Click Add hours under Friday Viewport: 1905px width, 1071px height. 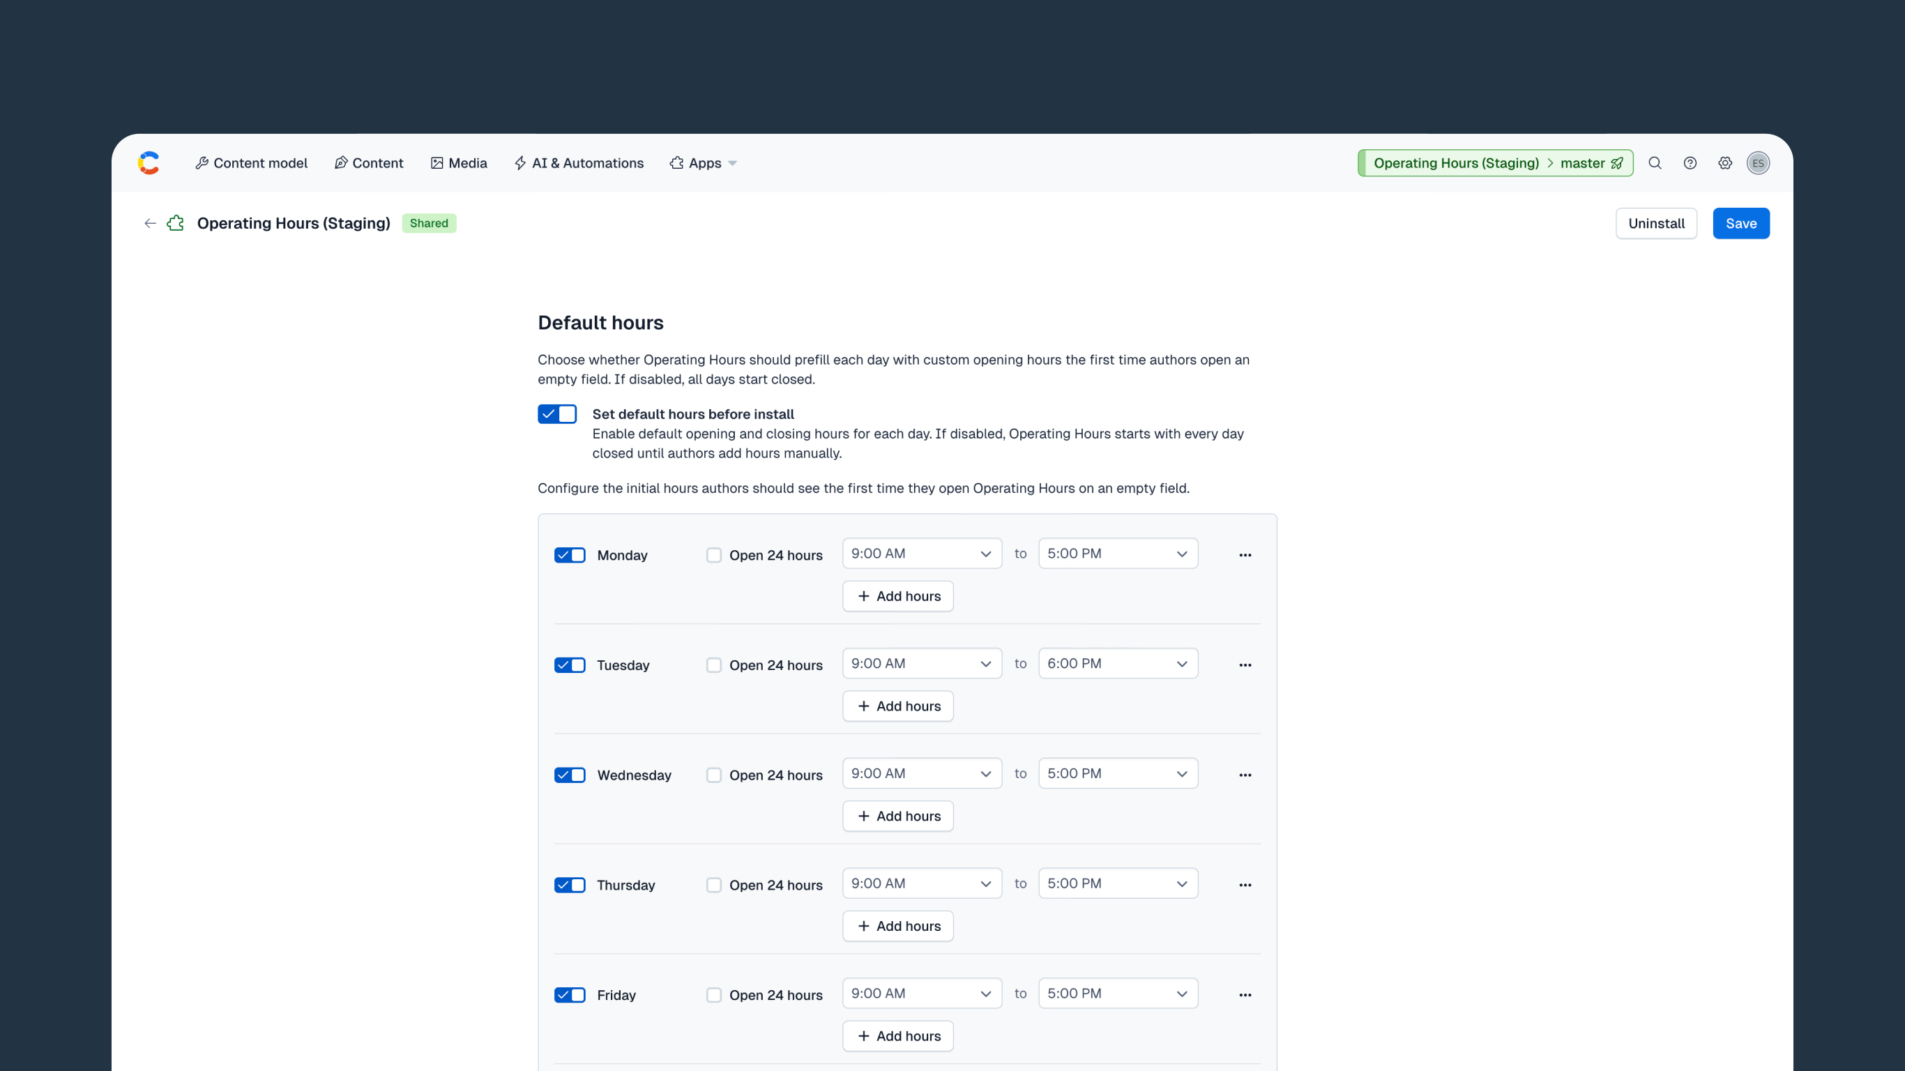coord(898,1035)
